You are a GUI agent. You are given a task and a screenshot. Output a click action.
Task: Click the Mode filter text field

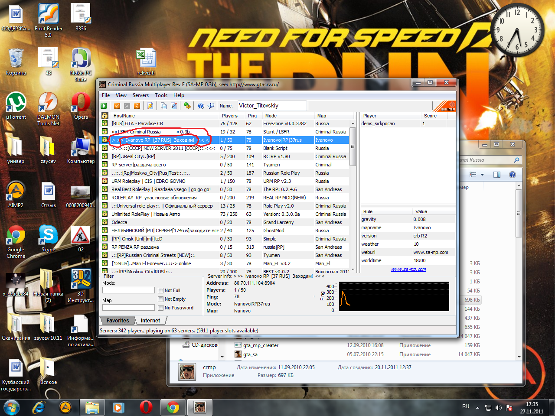(128, 290)
